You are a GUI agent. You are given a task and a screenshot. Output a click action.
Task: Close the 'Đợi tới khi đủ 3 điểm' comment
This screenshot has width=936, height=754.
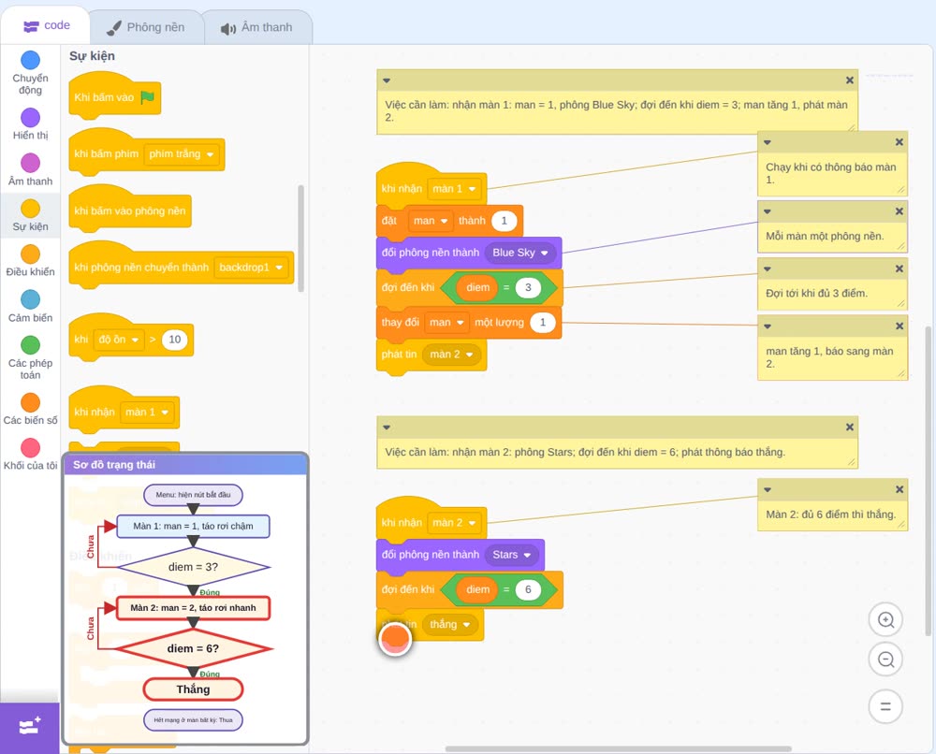click(899, 268)
